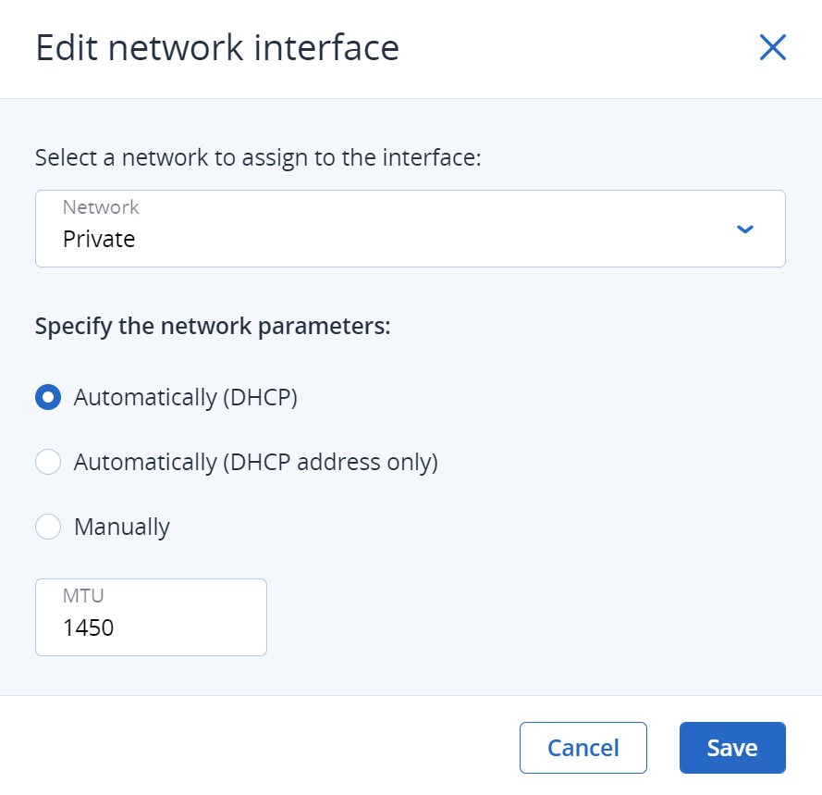Click the Private value in Network field
822x795 pixels.
(99, 240)
